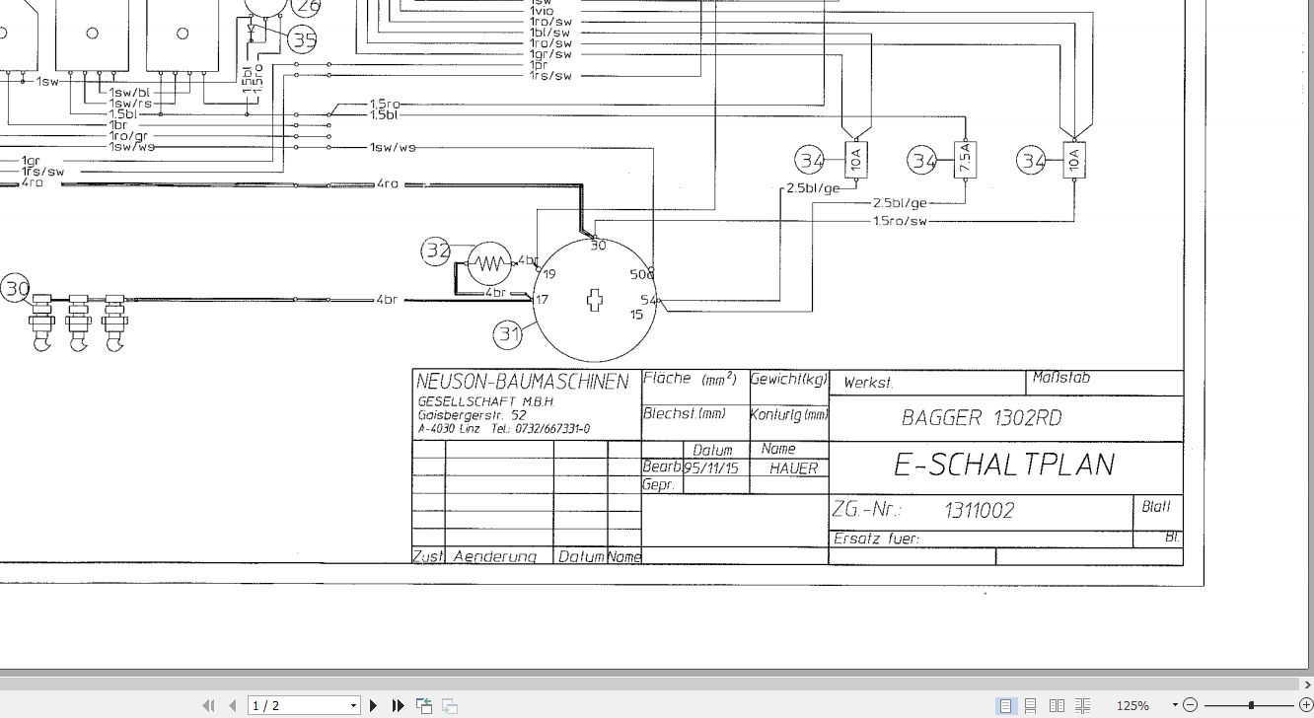Jump to the last page
The height and width of the screenshot is (718, 1314).
coord(399,705)
